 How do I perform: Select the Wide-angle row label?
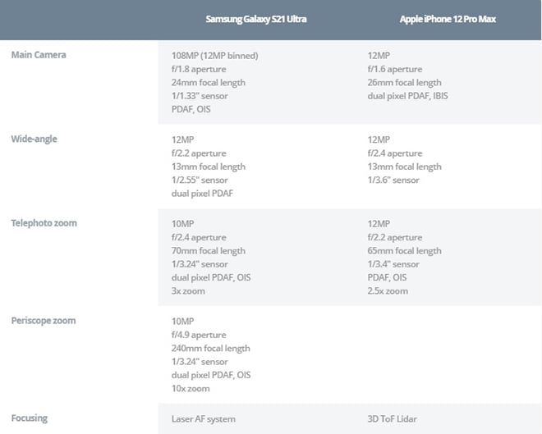pos(34,139)
